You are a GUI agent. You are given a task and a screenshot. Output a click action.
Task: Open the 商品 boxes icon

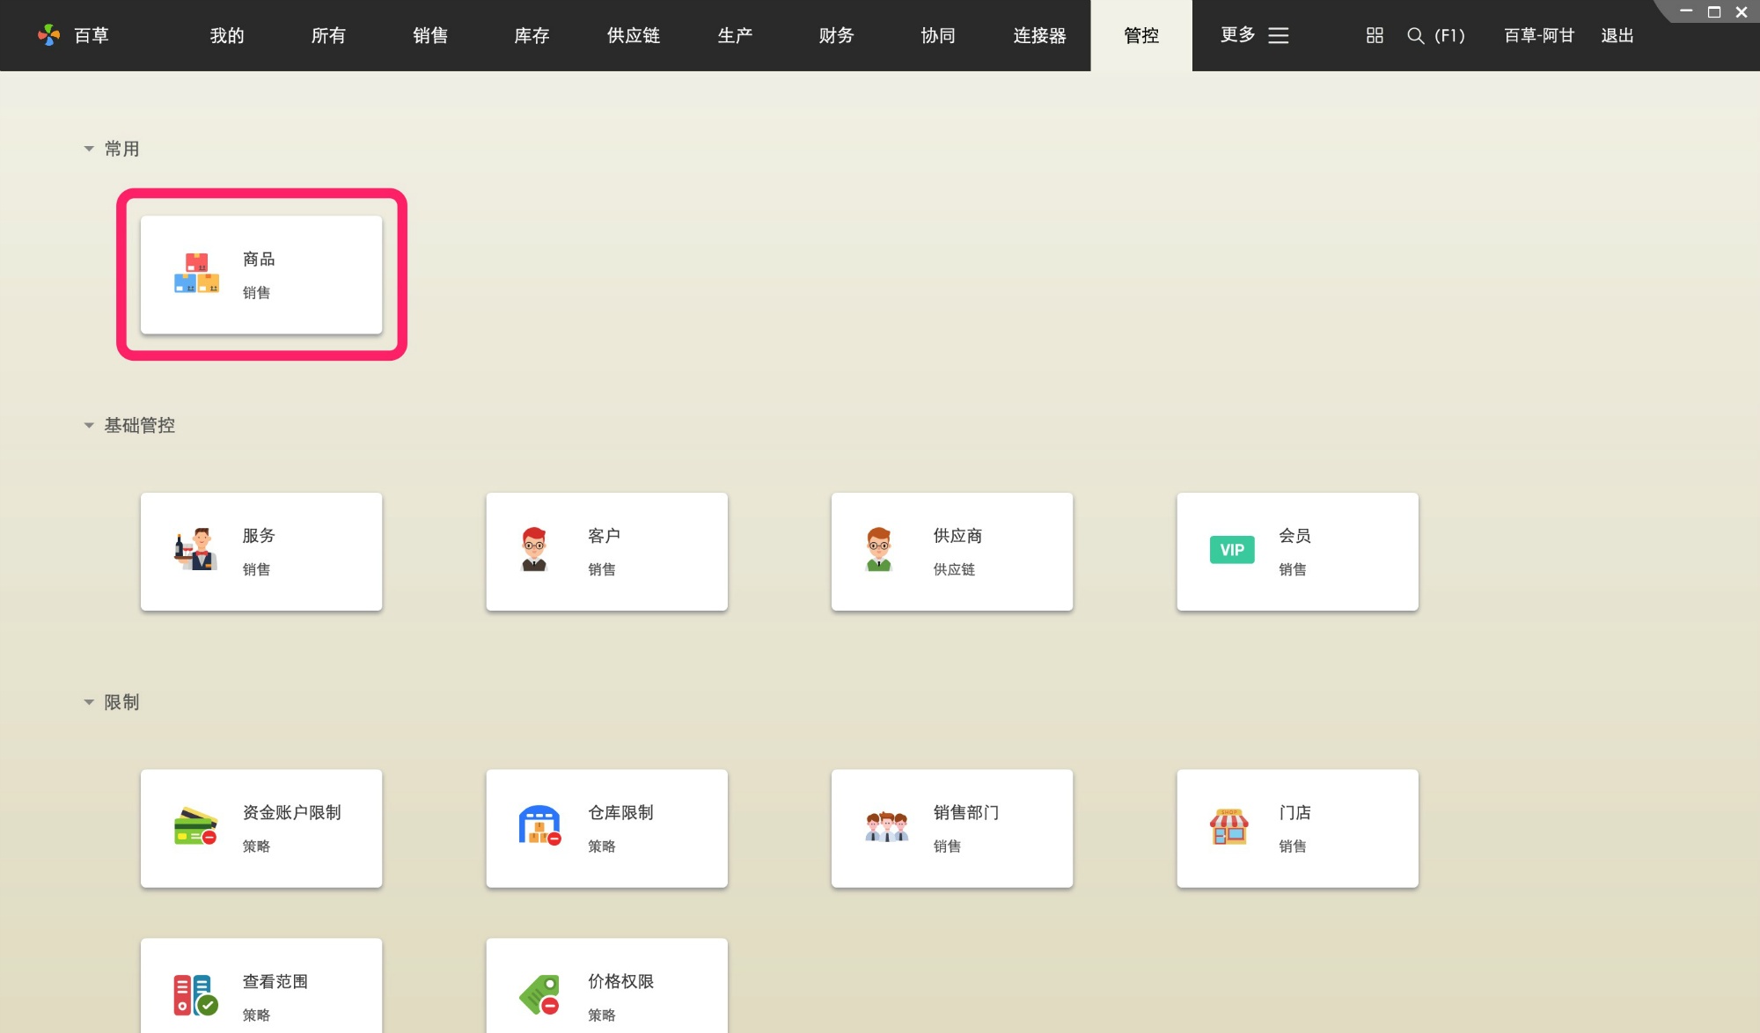(x=196, y=274)
